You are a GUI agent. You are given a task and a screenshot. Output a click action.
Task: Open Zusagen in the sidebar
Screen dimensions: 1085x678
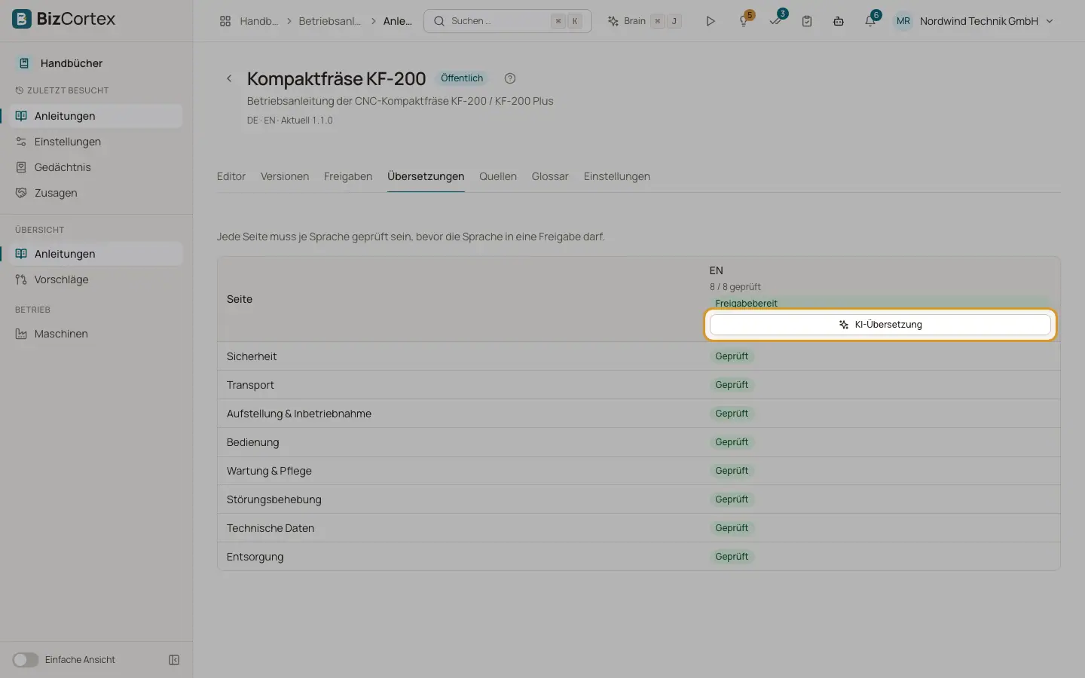(x=96, y=193)
